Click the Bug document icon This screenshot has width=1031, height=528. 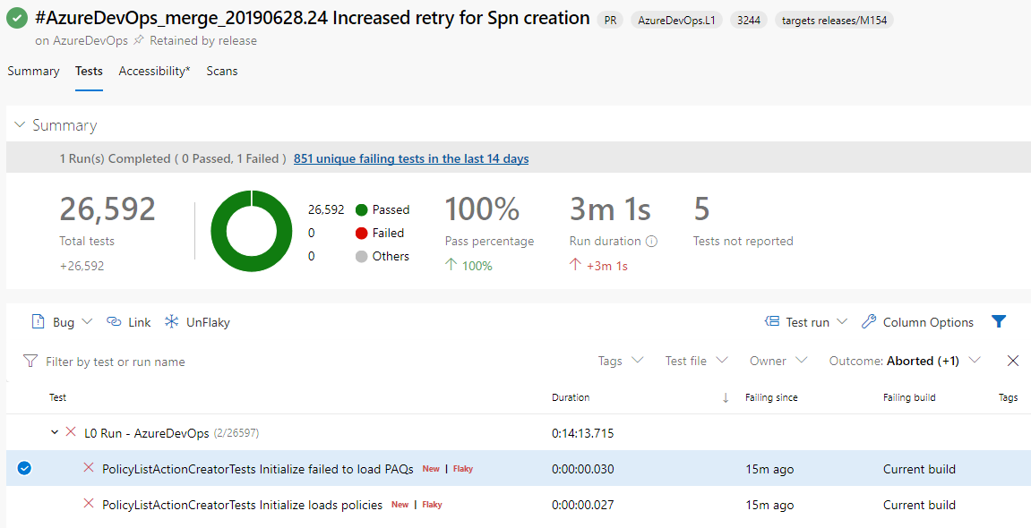coord(39,322)
